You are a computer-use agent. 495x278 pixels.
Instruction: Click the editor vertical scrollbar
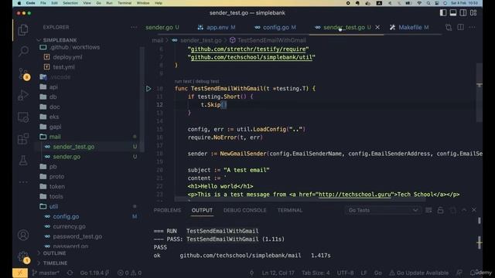(x=480, y=93)
